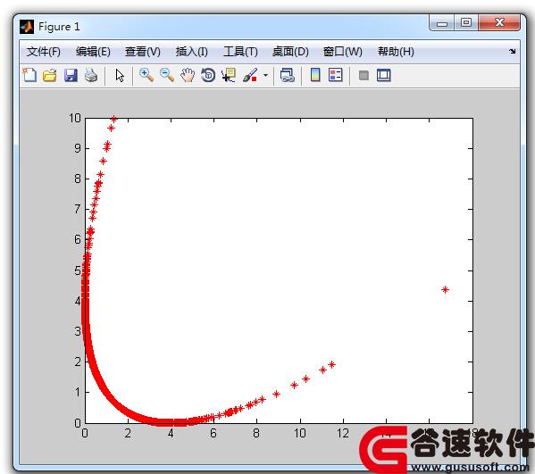
Task: Select the Brush data tool
Action: [x=250, y=75]
